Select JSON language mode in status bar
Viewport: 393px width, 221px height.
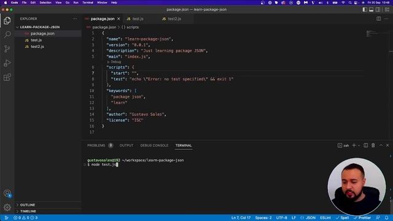[x=308, y=218]
